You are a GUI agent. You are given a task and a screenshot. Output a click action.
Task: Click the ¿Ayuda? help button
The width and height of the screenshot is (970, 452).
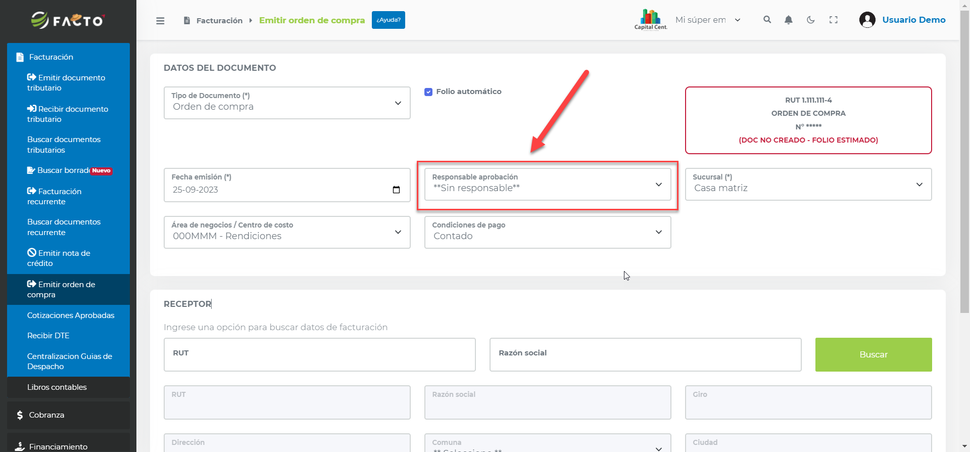point(388,20)
